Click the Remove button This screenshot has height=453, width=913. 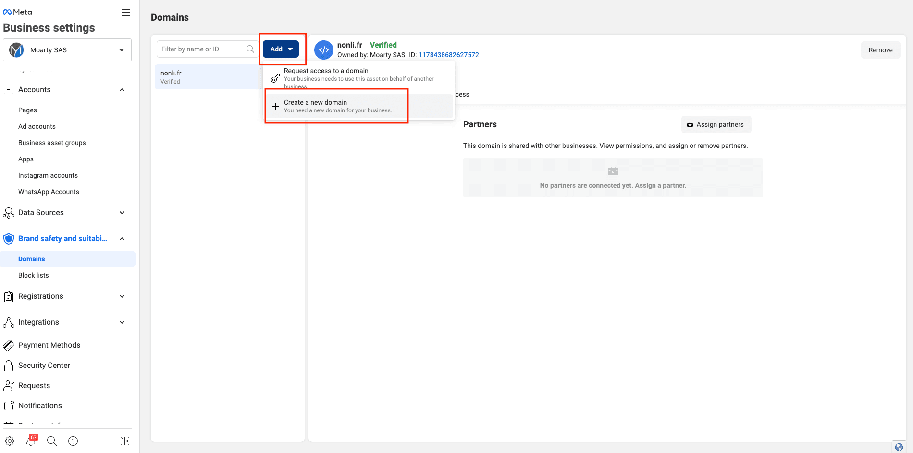tap(880, 50)
